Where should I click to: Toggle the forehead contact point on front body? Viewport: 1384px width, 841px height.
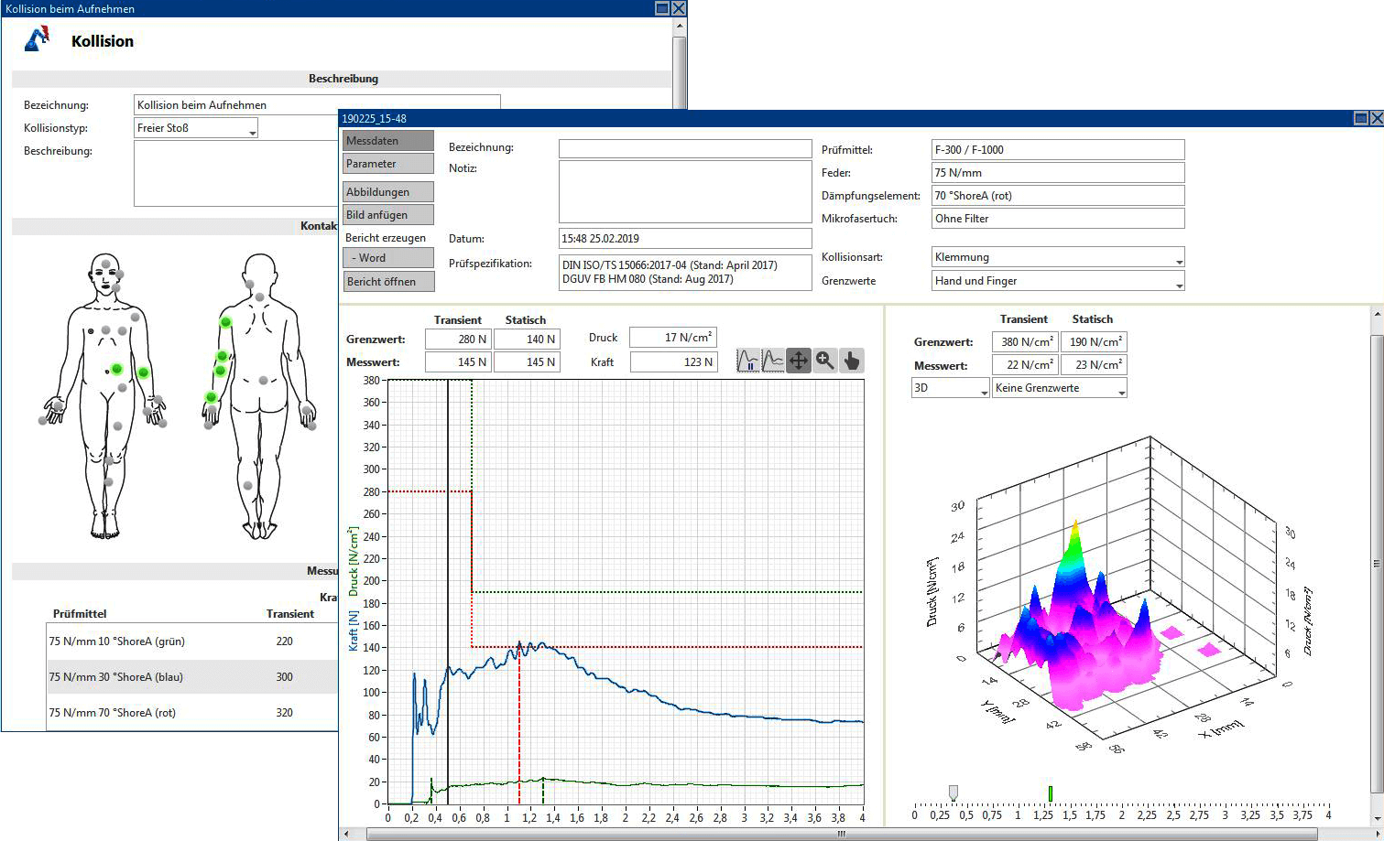coord(106,264)
